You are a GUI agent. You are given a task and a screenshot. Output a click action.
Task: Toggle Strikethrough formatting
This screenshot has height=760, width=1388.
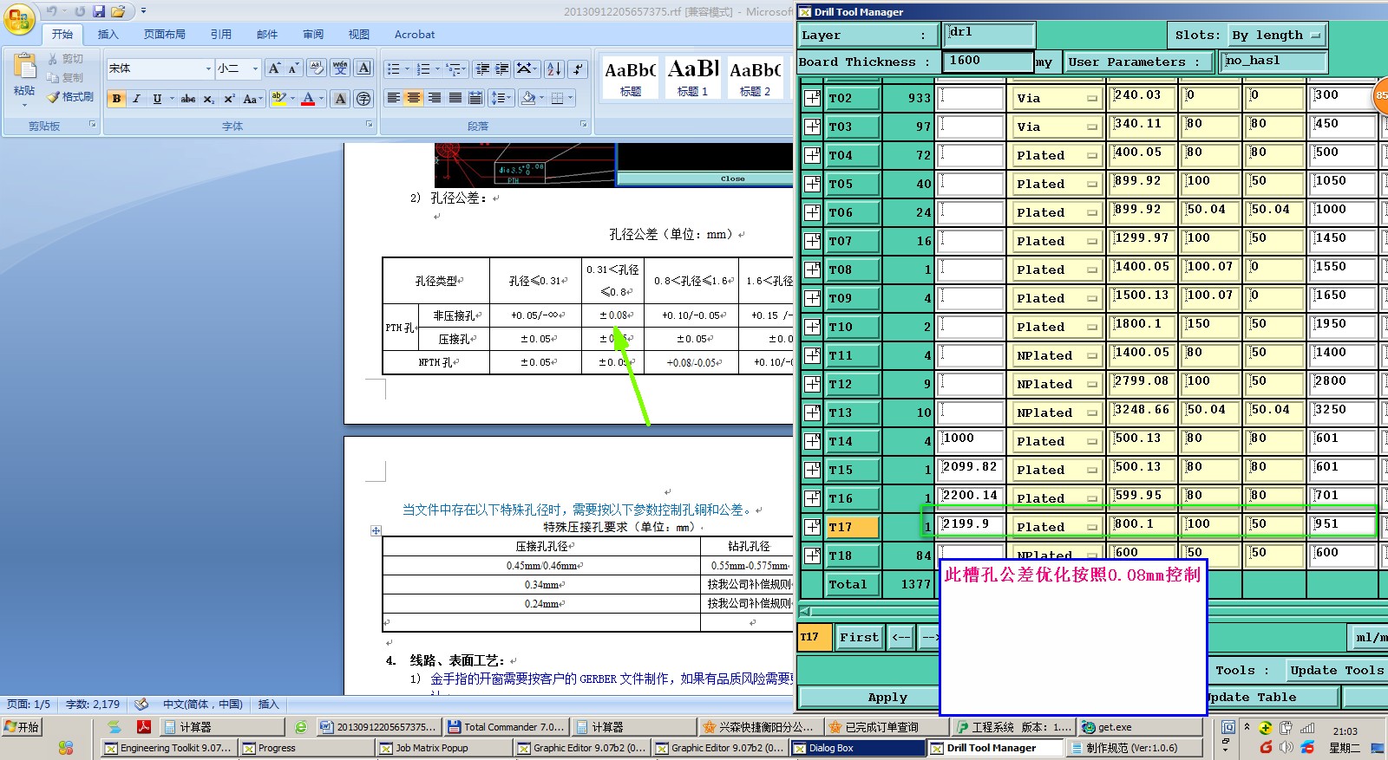pos(187,99)
